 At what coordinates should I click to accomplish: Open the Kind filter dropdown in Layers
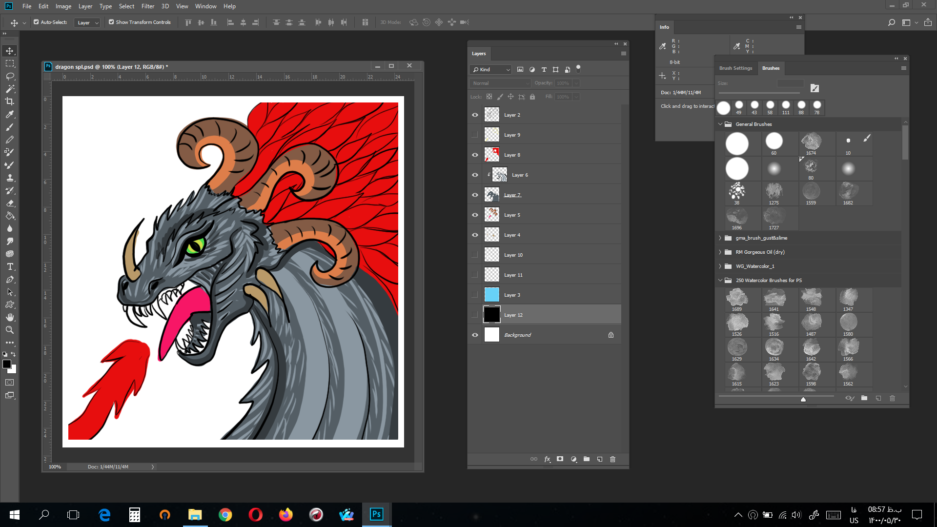pos(490,69)
